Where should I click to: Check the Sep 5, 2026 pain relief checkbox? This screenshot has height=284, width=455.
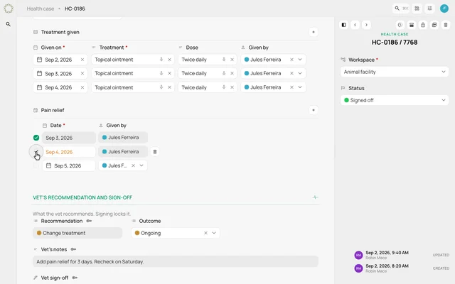pos(36,165)
